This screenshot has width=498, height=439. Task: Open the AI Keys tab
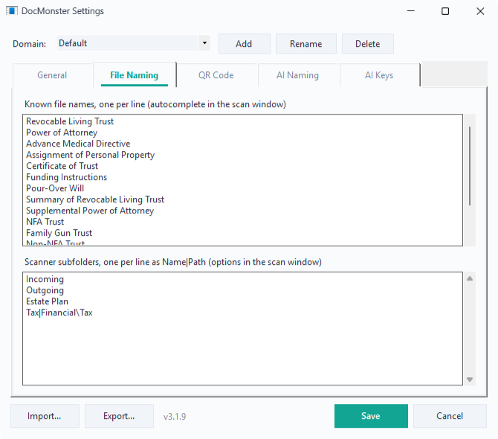point(379,75)
